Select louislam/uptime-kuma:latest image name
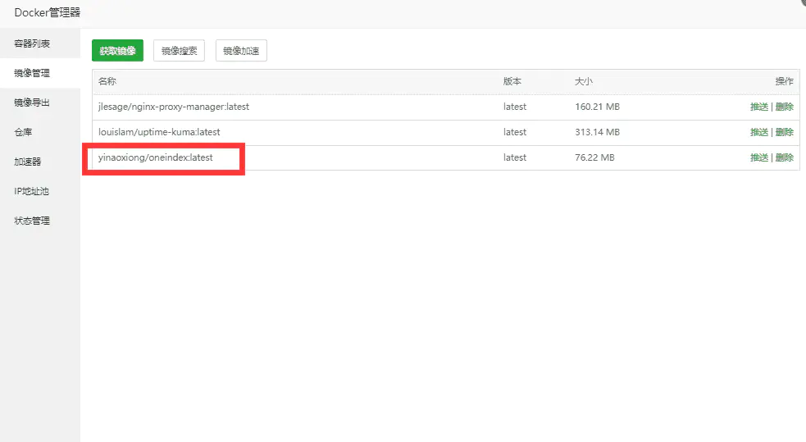The width and height of the screenshot is (806, 442). point(159,132)
